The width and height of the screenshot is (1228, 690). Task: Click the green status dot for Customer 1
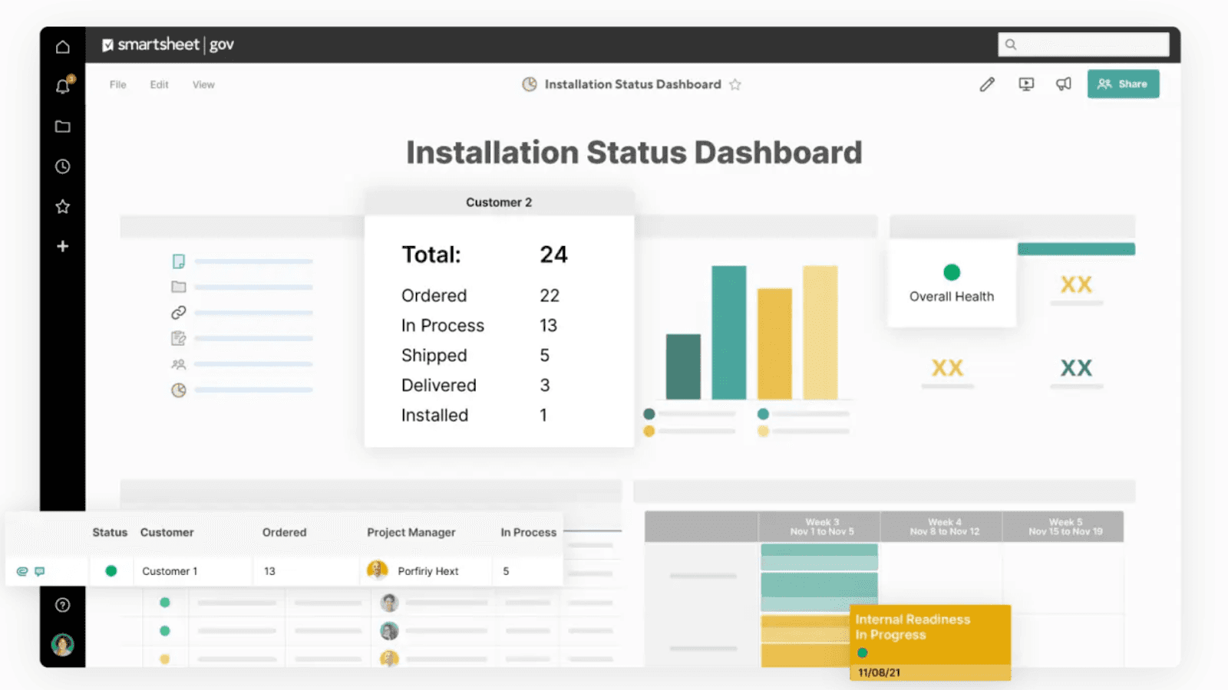pos(111,571)
